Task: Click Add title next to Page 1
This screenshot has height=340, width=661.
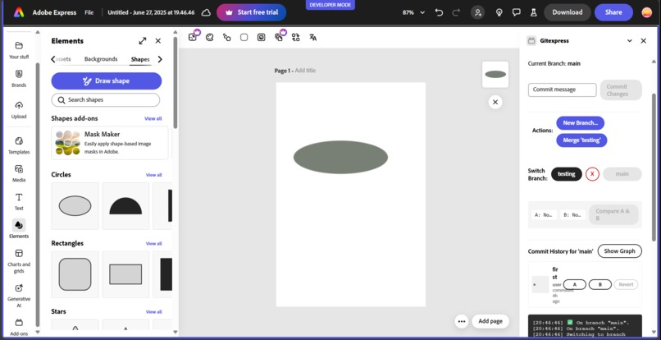Action: [x=305, y=71]
